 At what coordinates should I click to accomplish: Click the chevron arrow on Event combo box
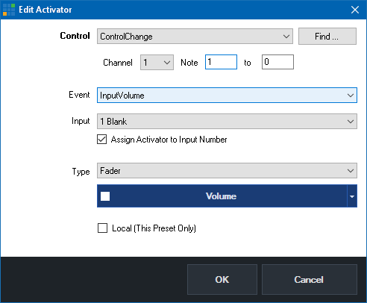(x=351, y=95)
